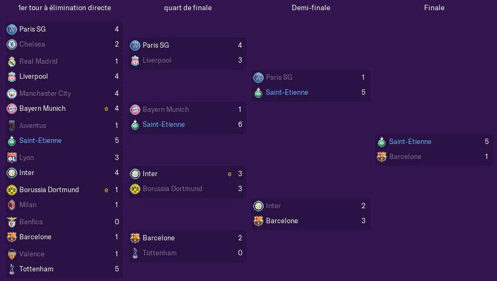497x281 pixels.
Task: Click Borussia Dortmund crest in quarter-final
Action: click(135, 189)
